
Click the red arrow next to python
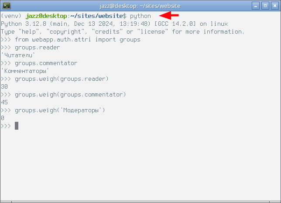(x=169, y=15)
